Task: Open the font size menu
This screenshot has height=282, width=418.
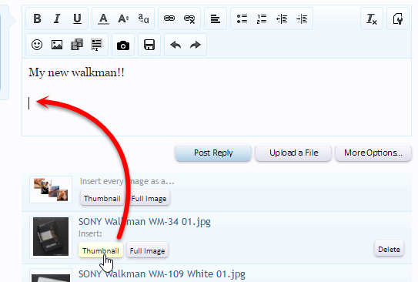Action: [123, 18]
